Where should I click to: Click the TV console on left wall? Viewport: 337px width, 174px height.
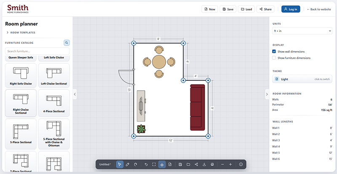click(141, 106)
